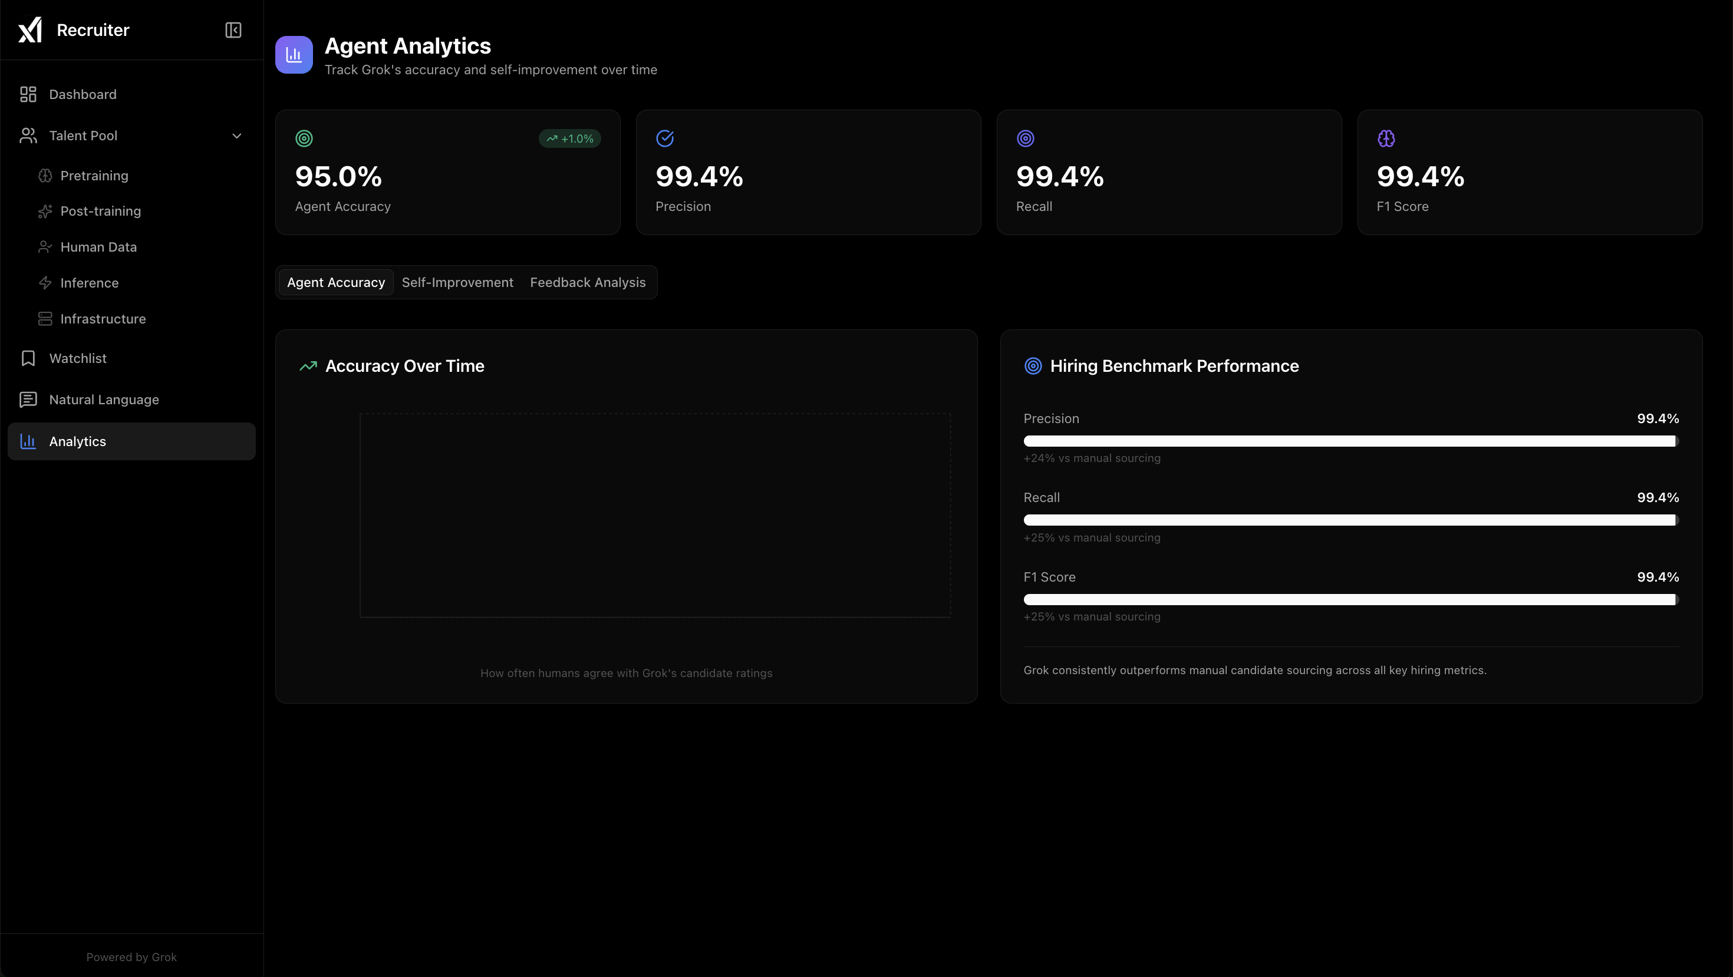Click the F1 Score stat card
This screenshot has height=977, width=1733.
tap(1529, 172)
